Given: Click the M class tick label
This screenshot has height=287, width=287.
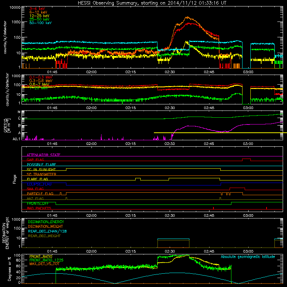Looking at the screenshot, I should coord(19,112).
